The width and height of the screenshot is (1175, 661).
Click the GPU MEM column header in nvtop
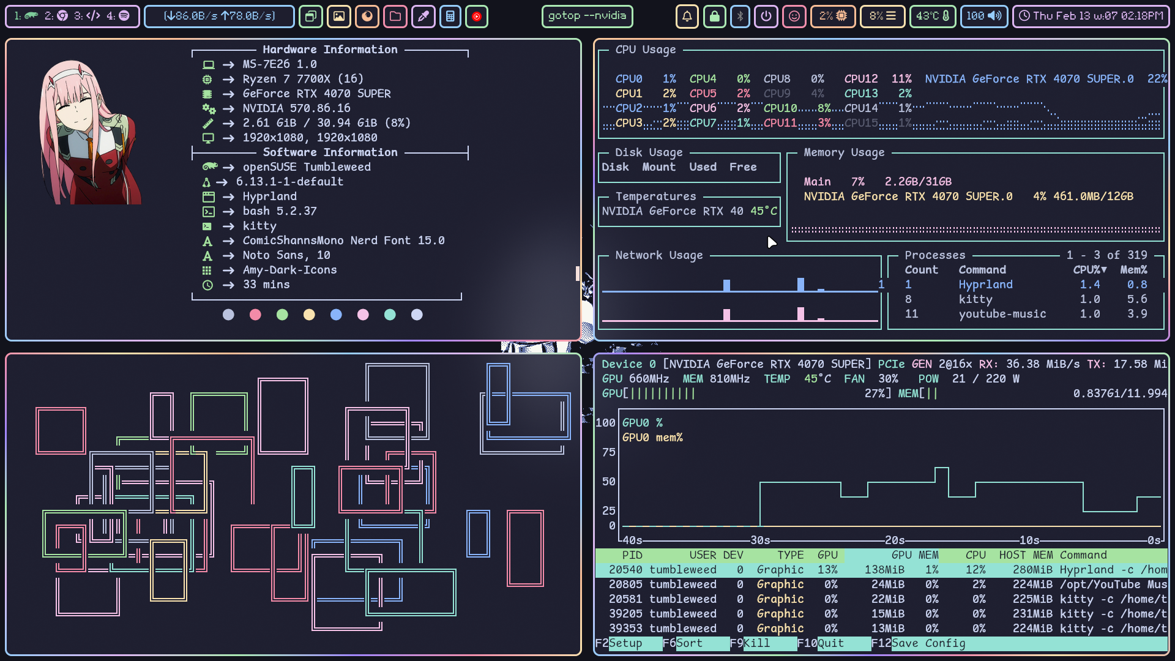[914, 555]
